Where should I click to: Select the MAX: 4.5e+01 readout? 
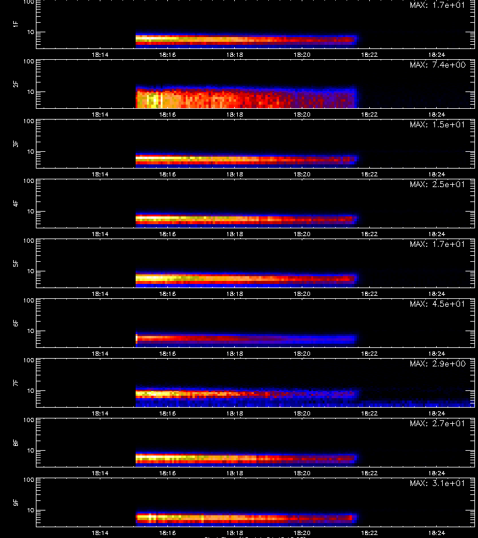click(x=437, y=304)
